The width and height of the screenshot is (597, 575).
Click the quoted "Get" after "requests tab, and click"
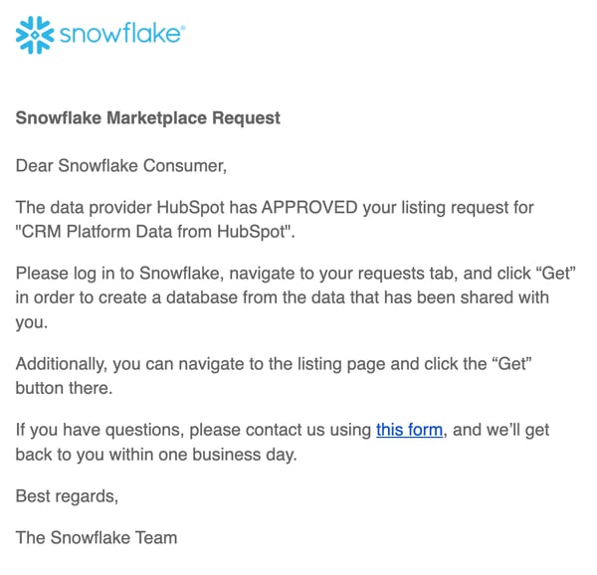click(555, 274)
